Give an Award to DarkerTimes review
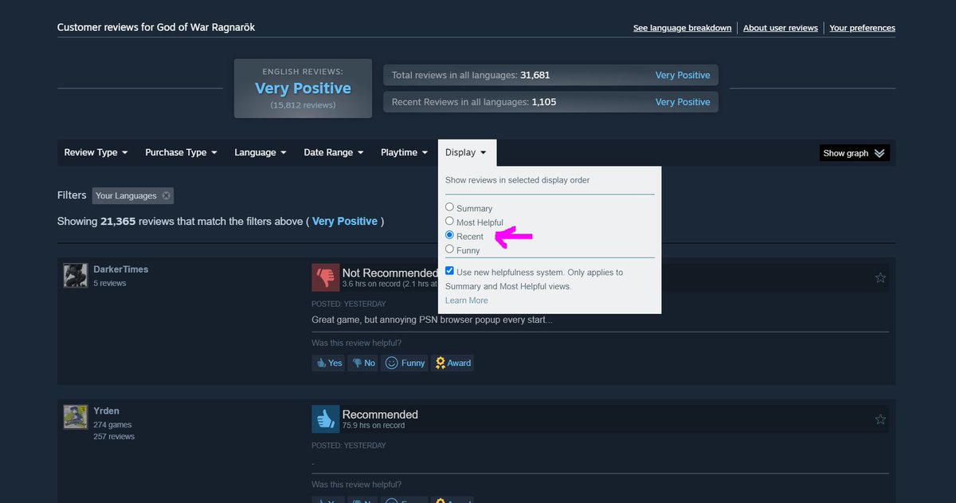This screenshot has width=956, height=503. 453,363
